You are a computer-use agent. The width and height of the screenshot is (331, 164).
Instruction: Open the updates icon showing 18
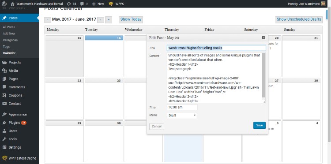pos(69,4)
